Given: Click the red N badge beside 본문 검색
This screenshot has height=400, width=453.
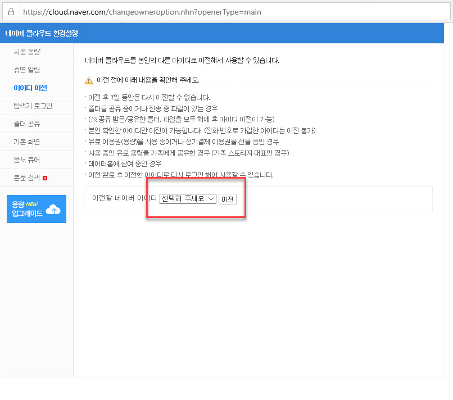Looking at the screenshot, I should point(45,178).
